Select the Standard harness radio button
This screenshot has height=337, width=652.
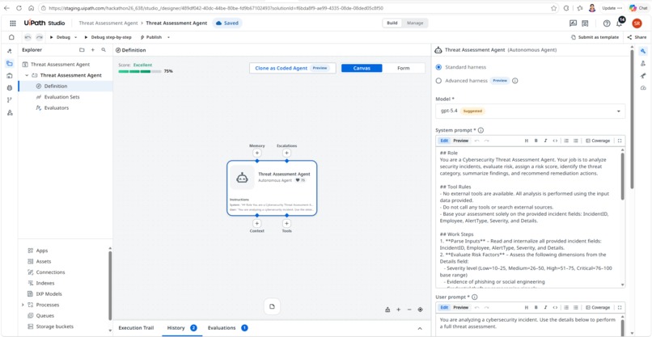(438, 67)
